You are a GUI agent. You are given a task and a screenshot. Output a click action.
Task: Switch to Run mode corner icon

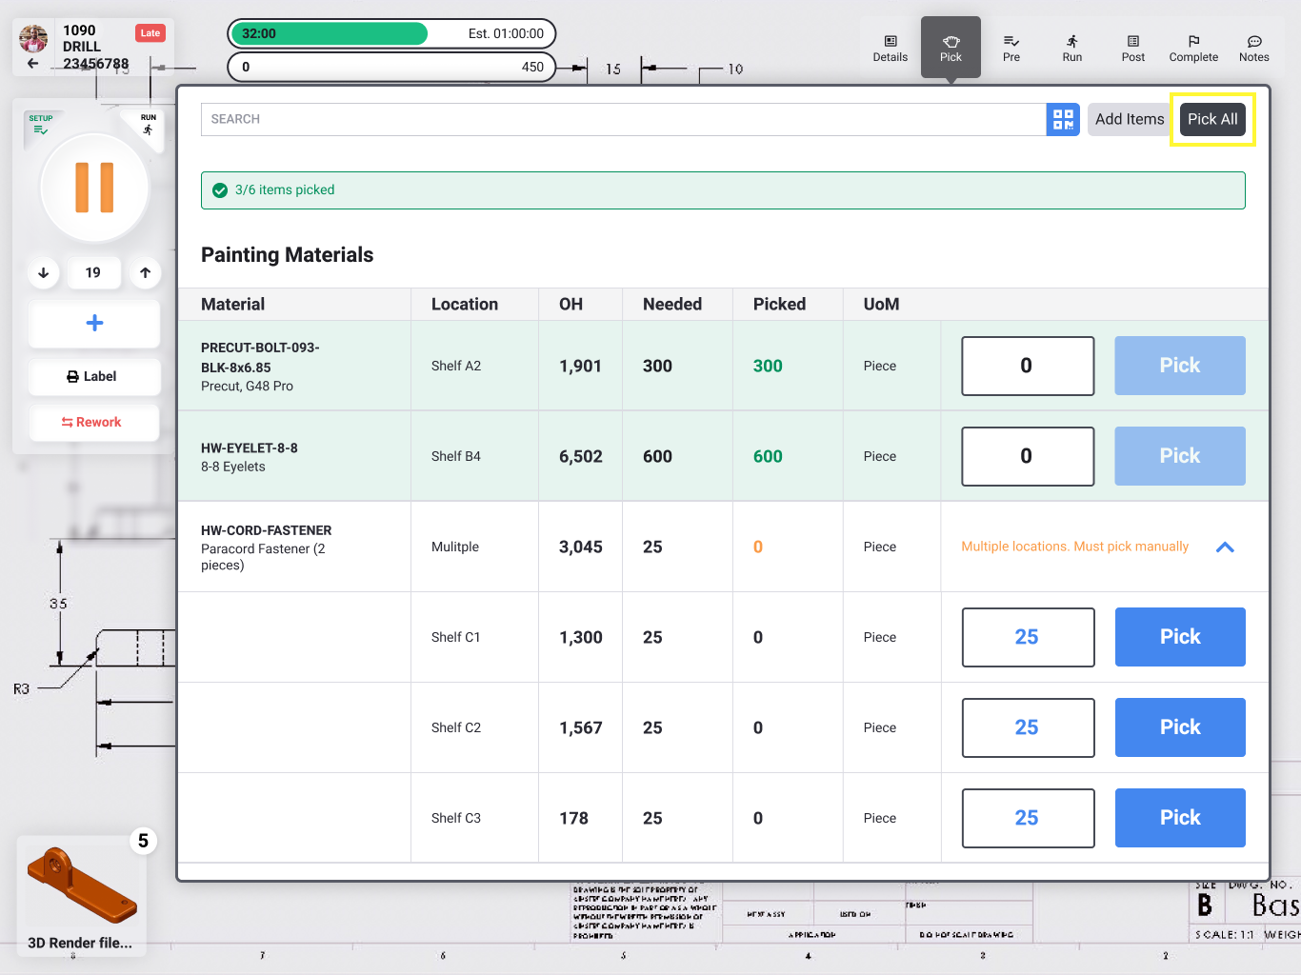148,125
